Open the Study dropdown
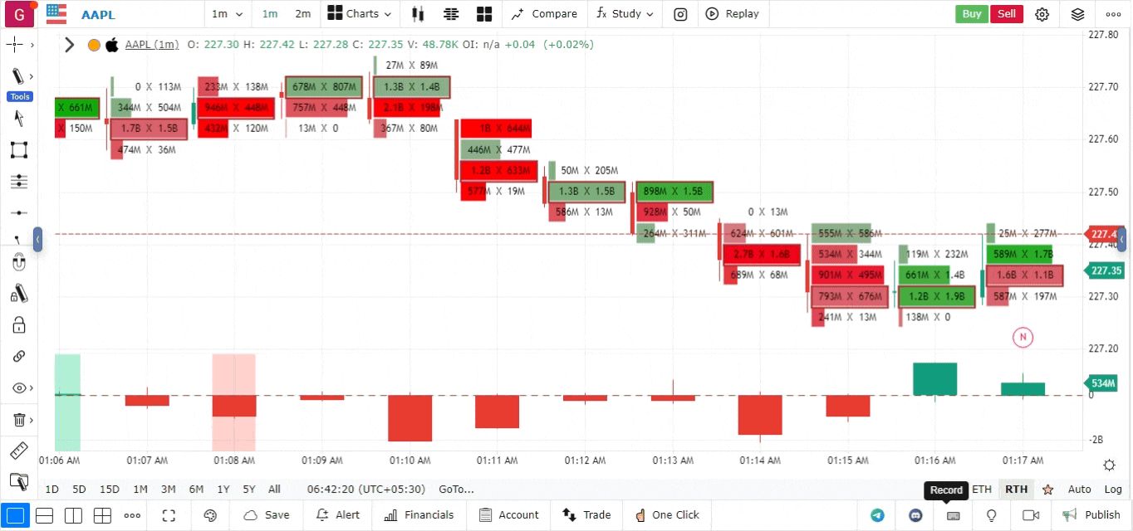This screenshot has height=531, width=1133. [624, 13]
